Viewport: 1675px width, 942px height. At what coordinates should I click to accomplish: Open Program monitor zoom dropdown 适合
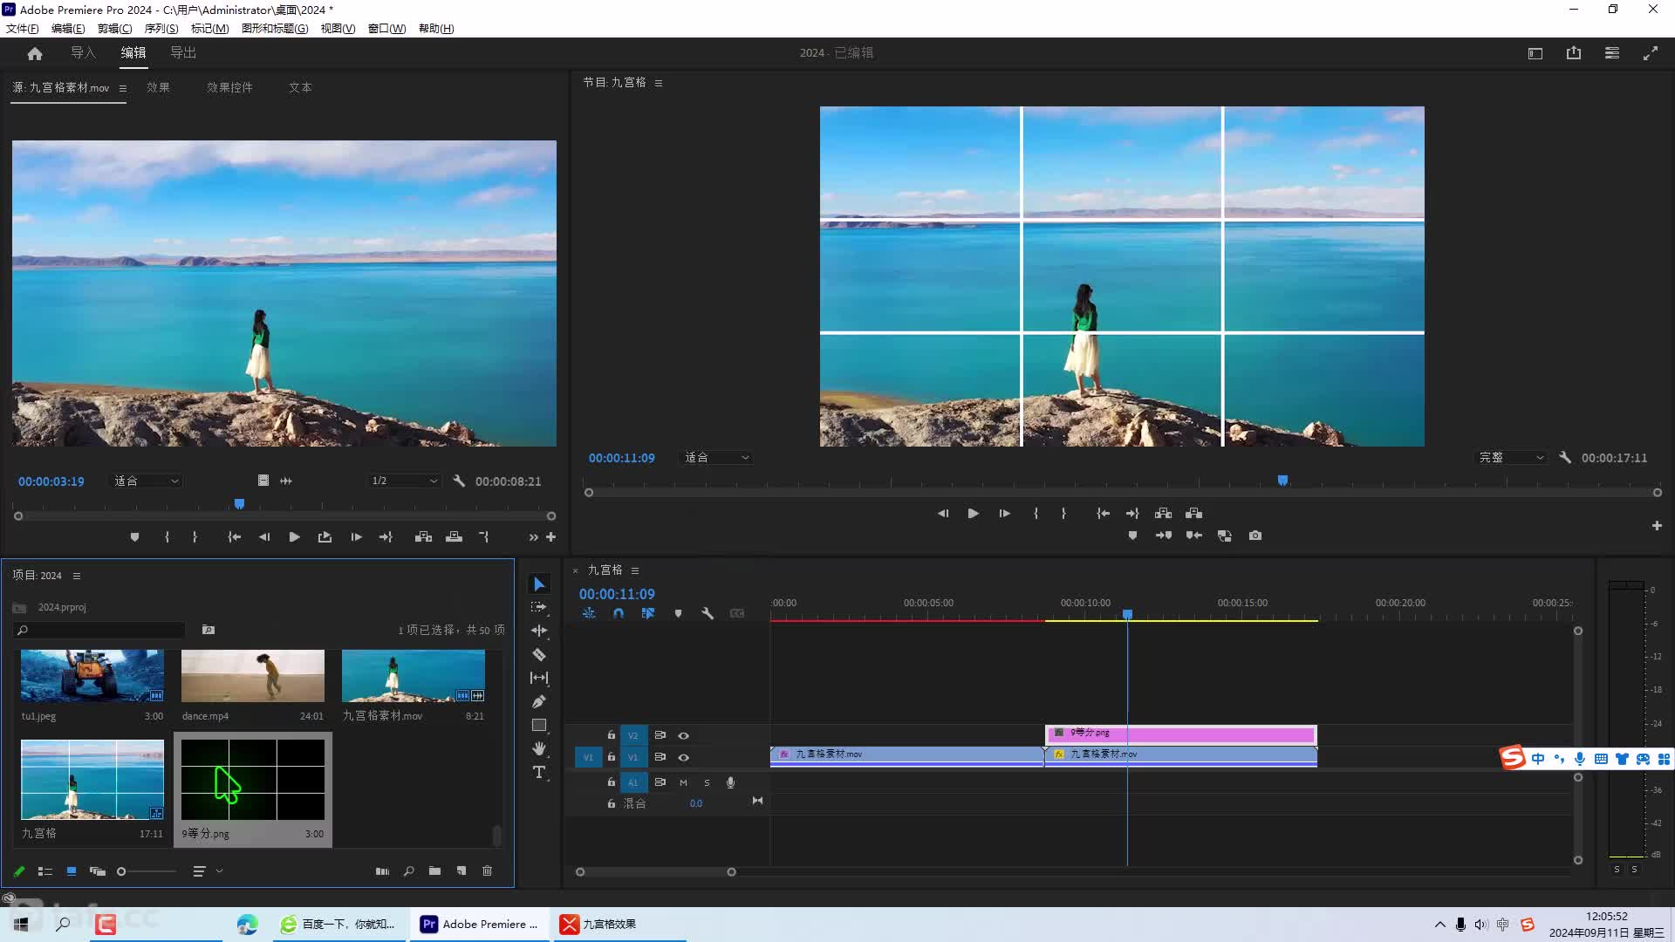pos(716,457)
